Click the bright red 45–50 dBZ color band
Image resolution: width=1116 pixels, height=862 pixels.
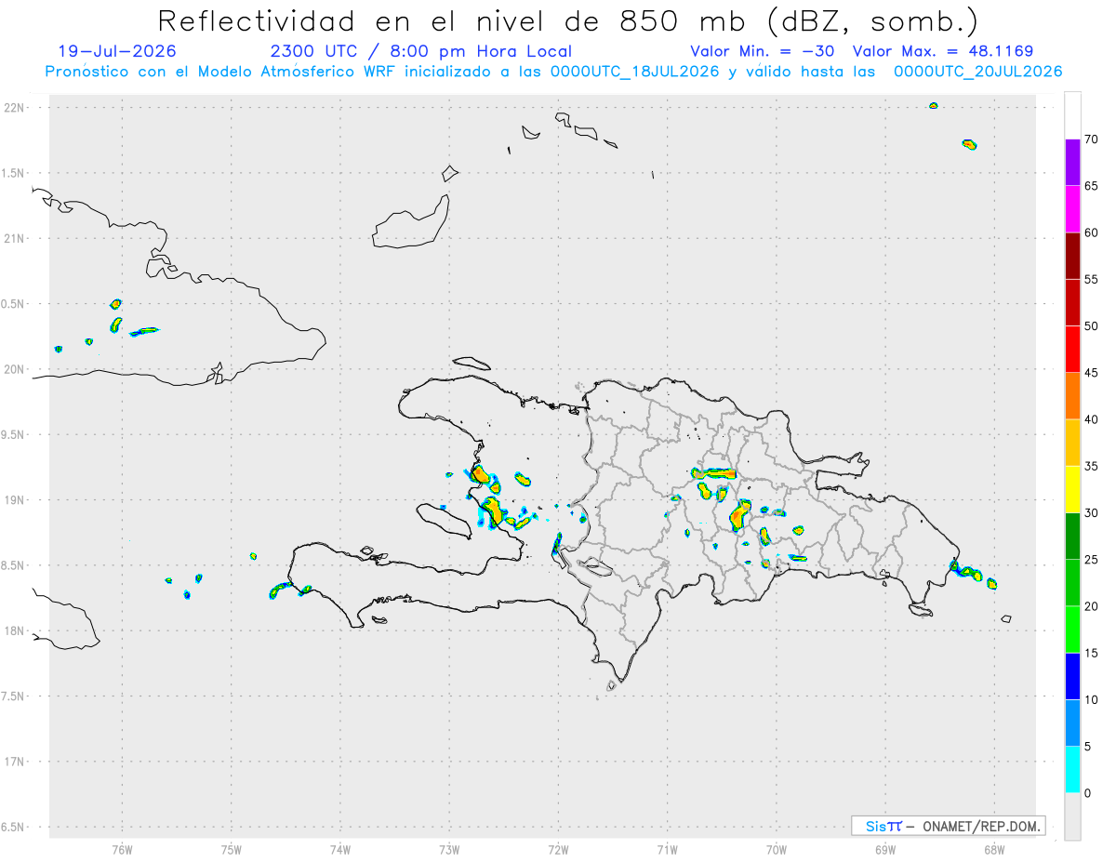(1072, 350)
